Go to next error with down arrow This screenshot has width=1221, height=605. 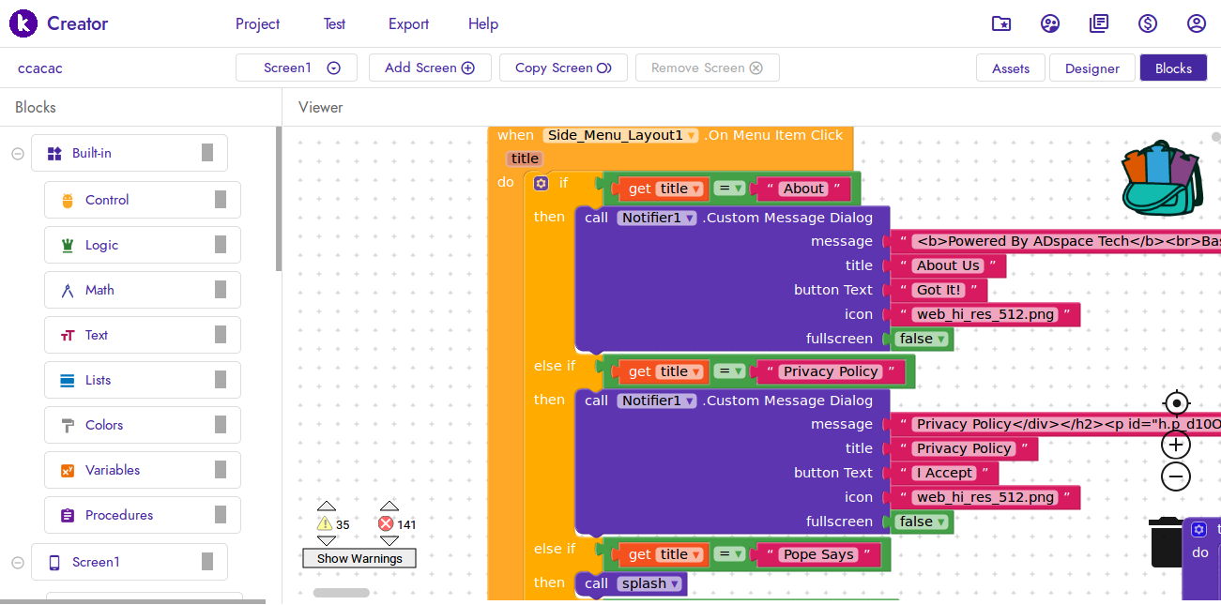pyautogui.click(x=389, y=541)
